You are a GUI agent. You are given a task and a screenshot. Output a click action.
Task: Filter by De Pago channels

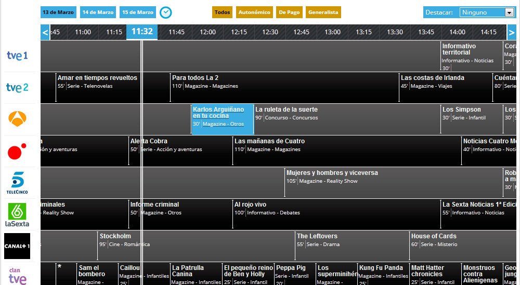[289, 12]
